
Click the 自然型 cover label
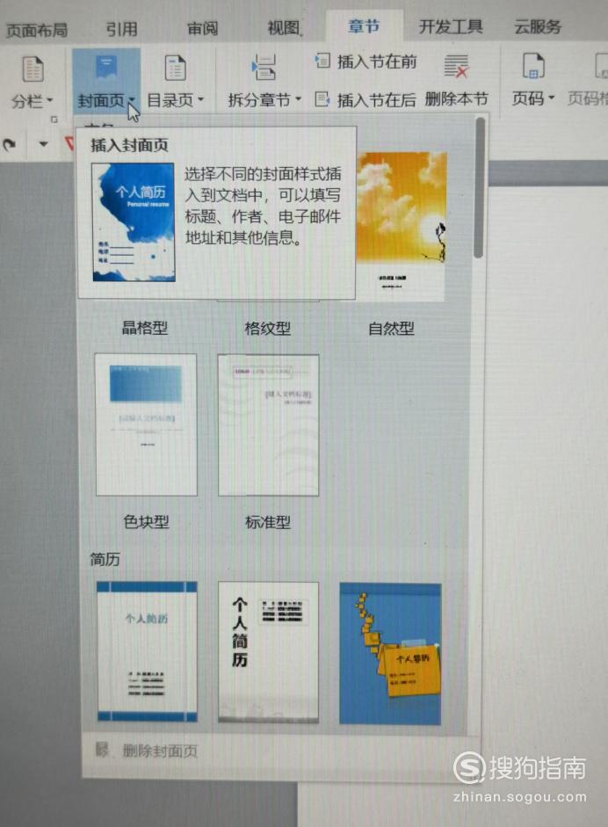[x=391, y=329]
